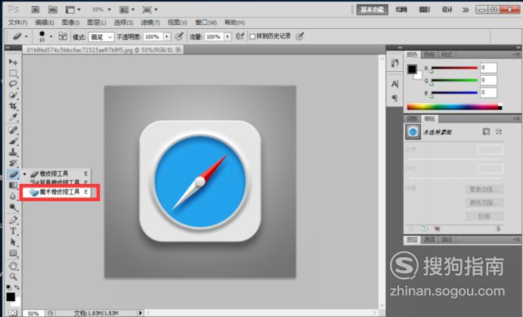Select the Rectangular Marquee tool
Viewport: 523px width, 317px height.
13,73
